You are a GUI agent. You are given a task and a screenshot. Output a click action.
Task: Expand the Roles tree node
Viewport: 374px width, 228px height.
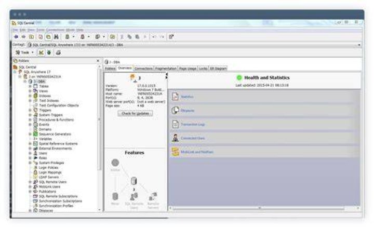point(30,158)
